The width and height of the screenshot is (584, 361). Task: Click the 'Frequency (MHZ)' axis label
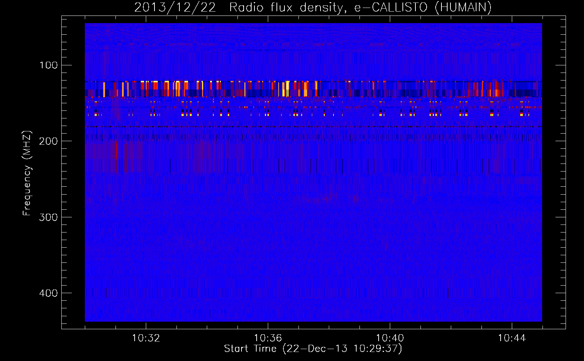[27, 173]
